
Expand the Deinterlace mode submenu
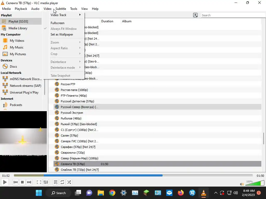point(63,68)
